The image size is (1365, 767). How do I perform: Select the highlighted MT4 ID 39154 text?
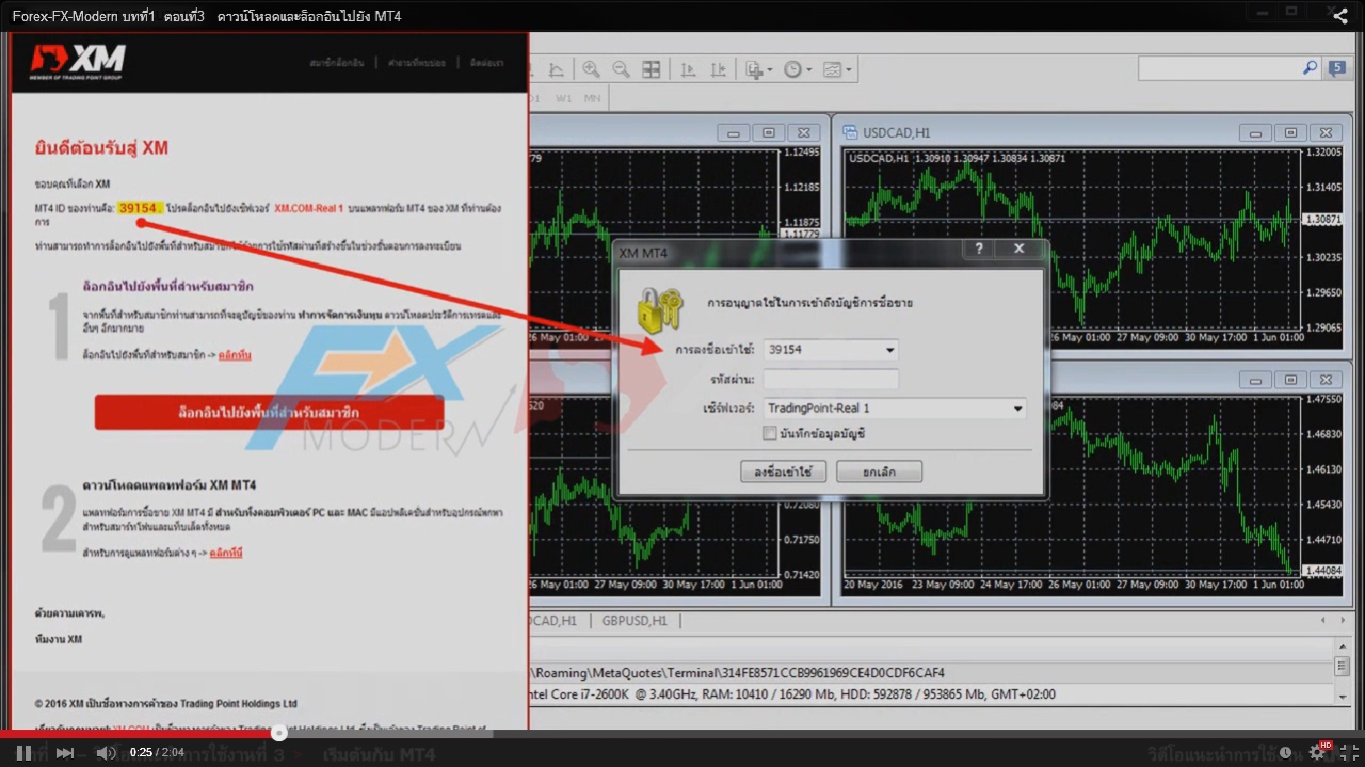[138, 208]
